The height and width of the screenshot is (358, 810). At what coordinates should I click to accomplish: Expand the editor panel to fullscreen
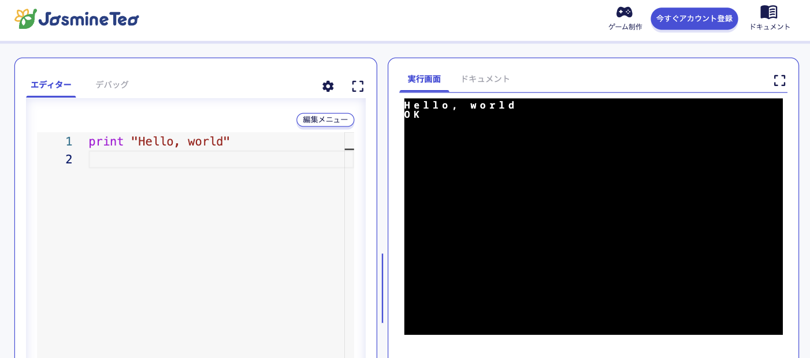tap(358, 86)
